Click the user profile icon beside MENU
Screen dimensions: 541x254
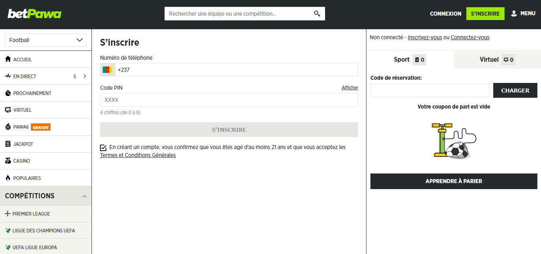coord(514,14)
